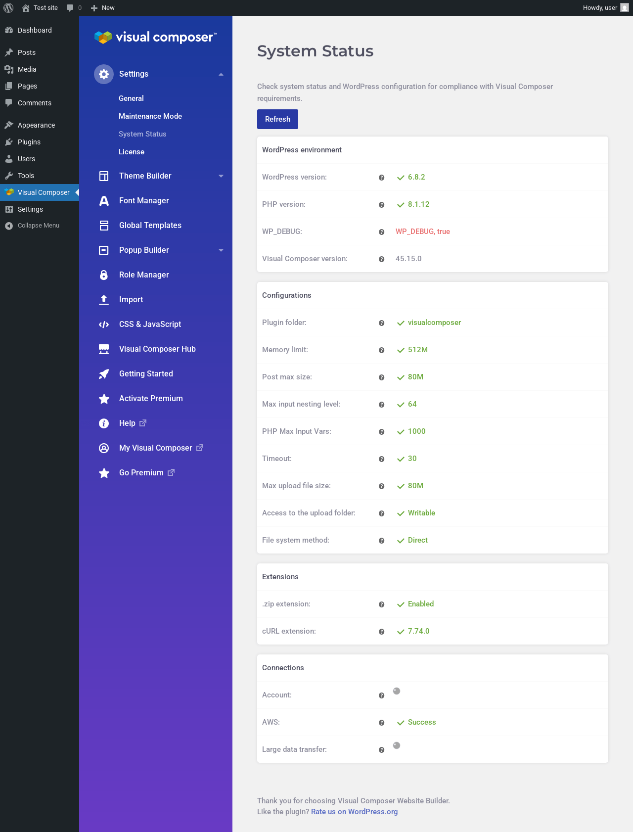Viewport: 633px width, 832px height.
Task: Click the Popup Builder icon
Action: (x=104, y=250)
